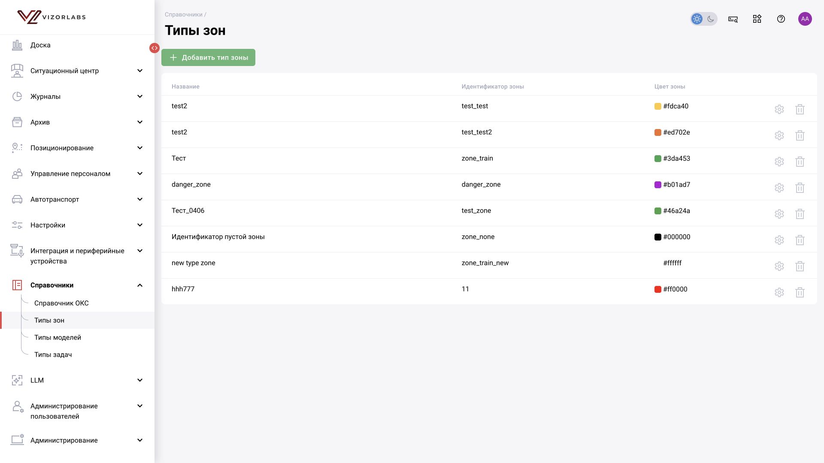
Task: Open Типы задач submenu item
Action: tap(53, 355)
